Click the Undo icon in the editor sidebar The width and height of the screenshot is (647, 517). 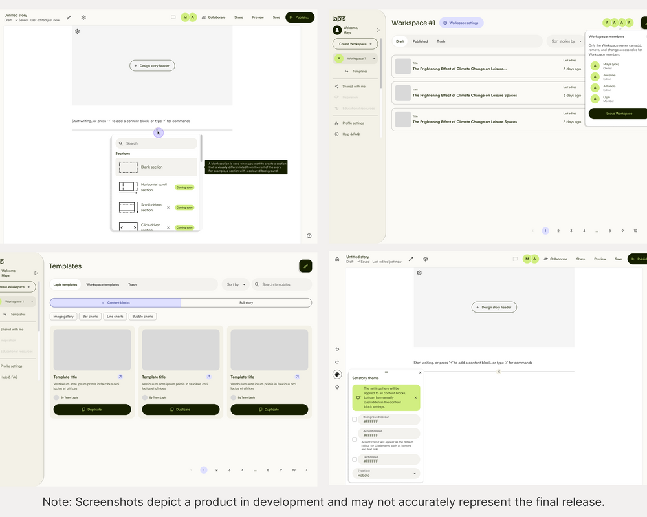click(x=336, y=348)
